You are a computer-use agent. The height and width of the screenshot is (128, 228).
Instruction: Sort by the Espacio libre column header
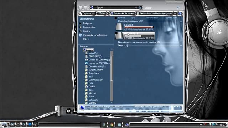[x=171, y=18]
